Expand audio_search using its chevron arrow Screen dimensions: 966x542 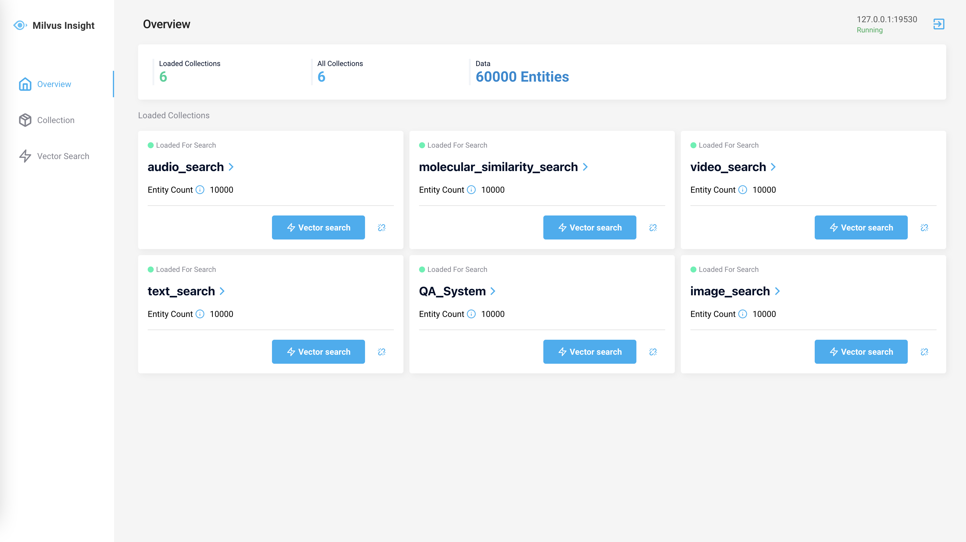231,167
